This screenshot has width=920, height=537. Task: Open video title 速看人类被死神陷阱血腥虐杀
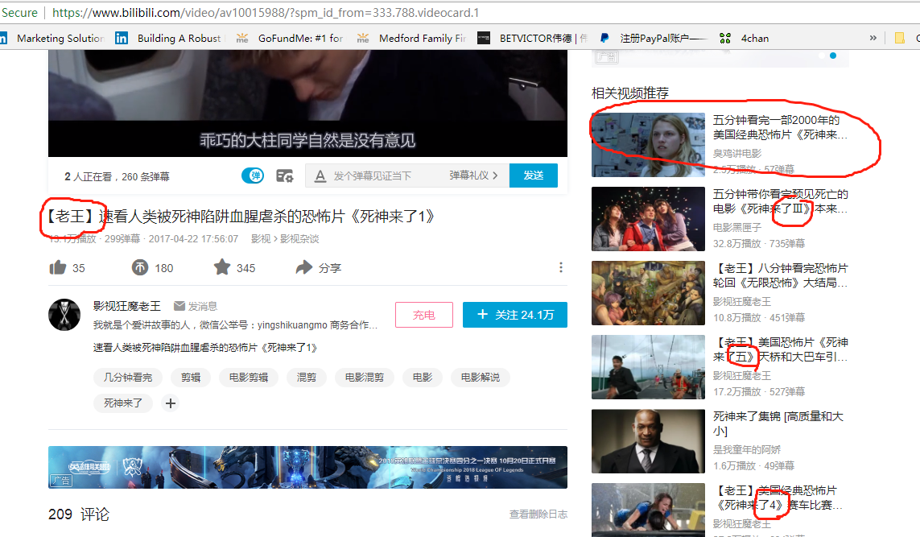coord(241,217)
